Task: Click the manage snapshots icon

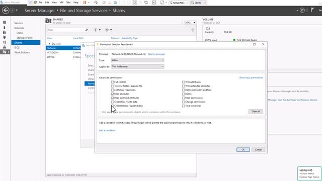Action: point(115,3)
